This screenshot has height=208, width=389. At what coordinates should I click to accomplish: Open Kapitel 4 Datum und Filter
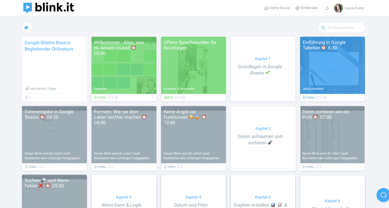coord(193,192)
